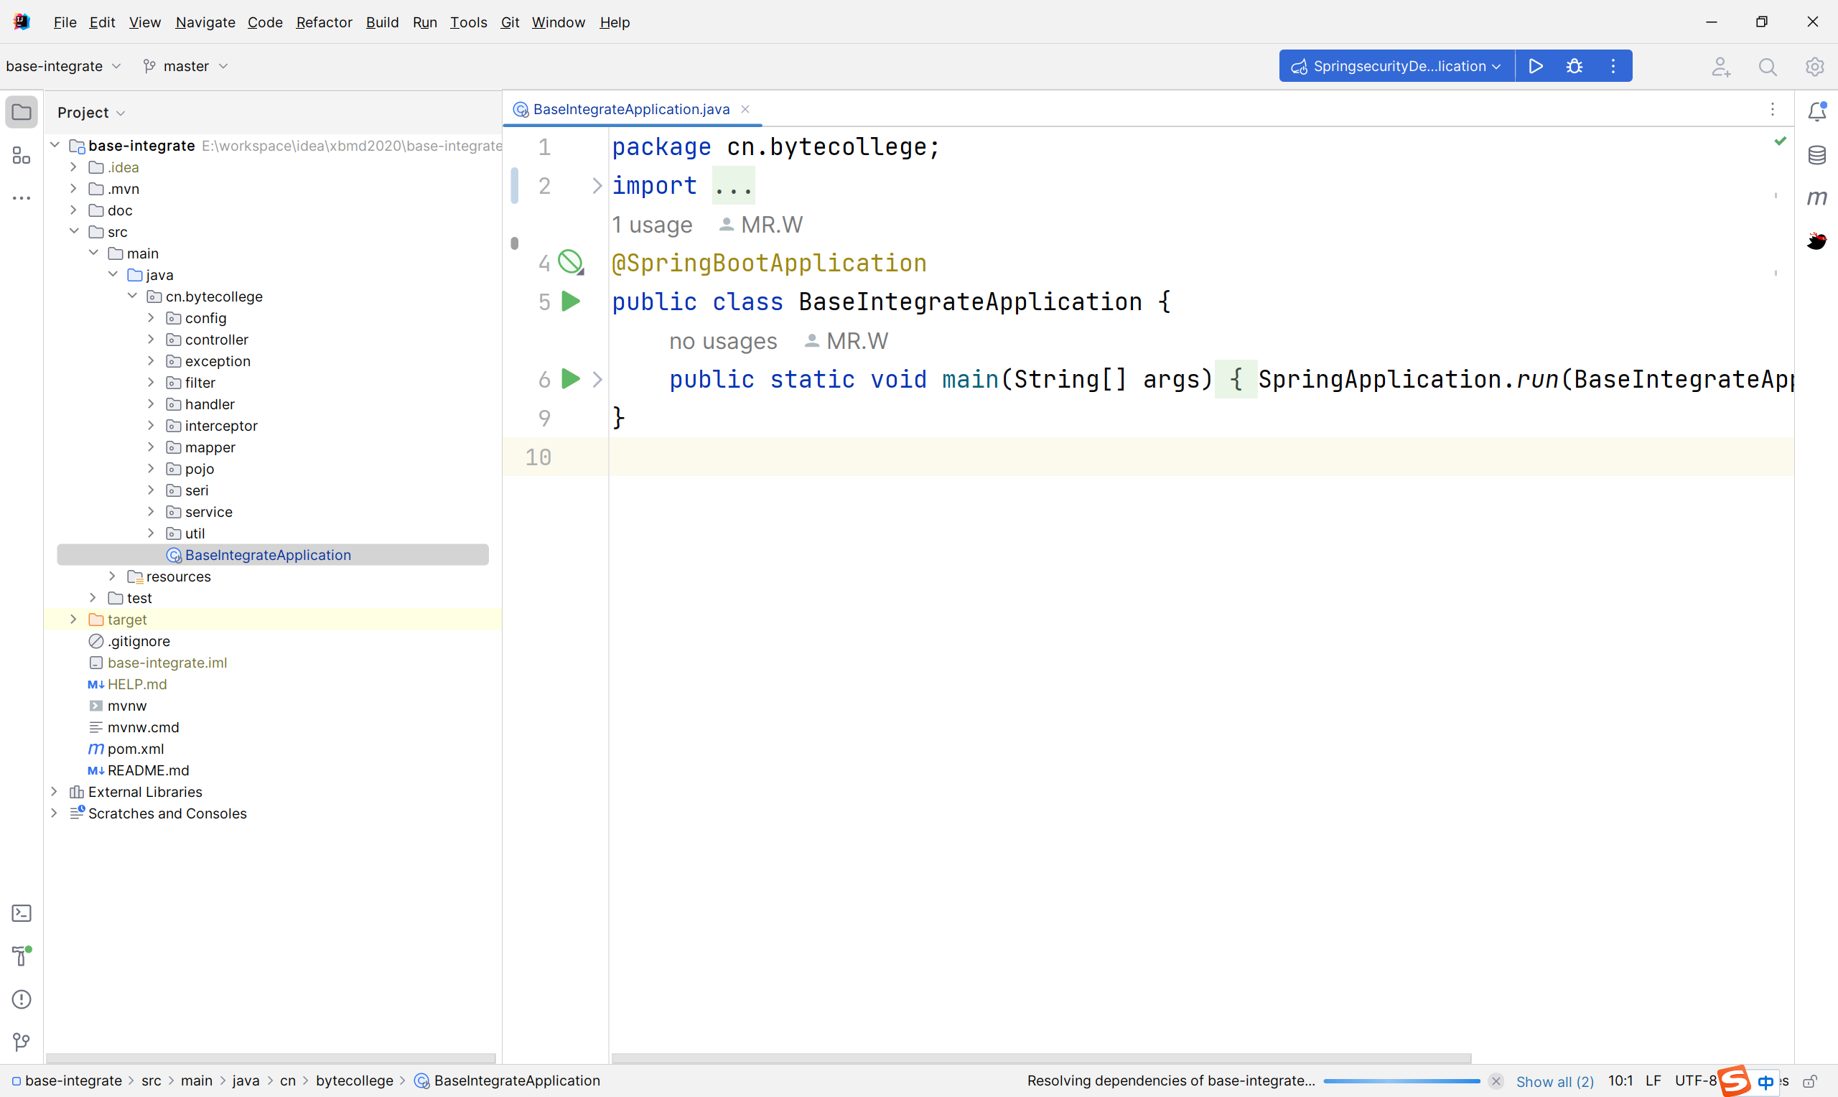Toggle read-only lock icon in status bar

coord(1810,1082)
